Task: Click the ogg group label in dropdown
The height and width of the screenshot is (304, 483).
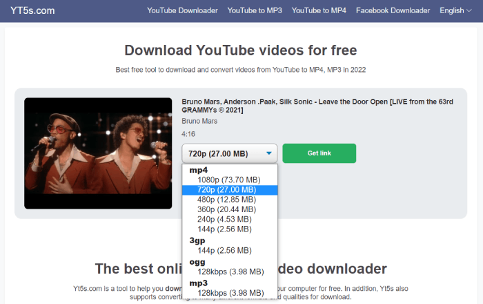Action: pos(197,262)
